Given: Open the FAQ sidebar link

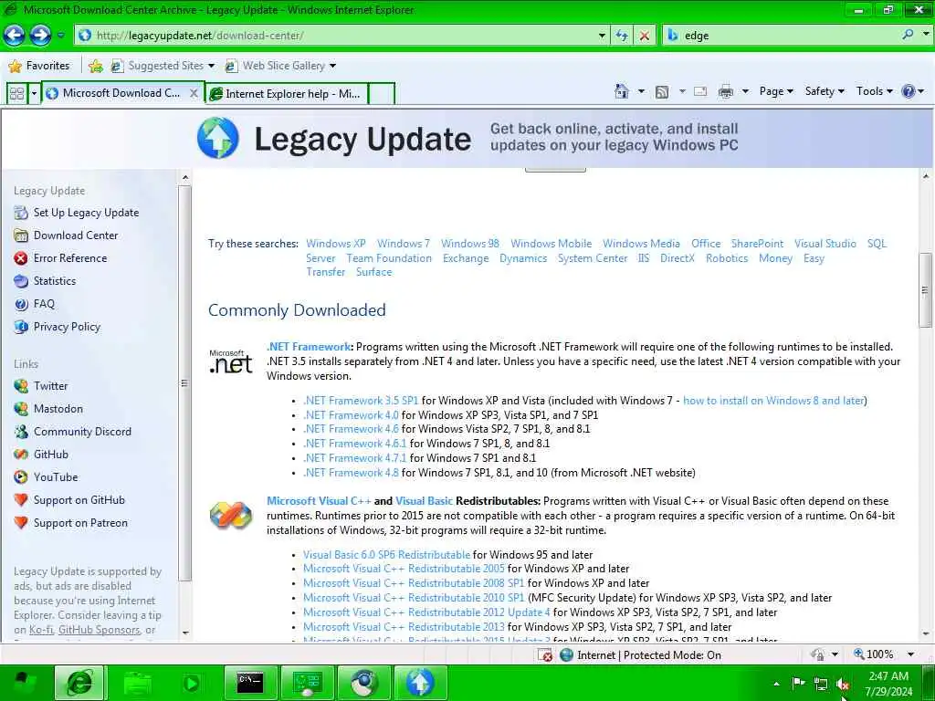Looking at the screenshot, I should 44,304.
